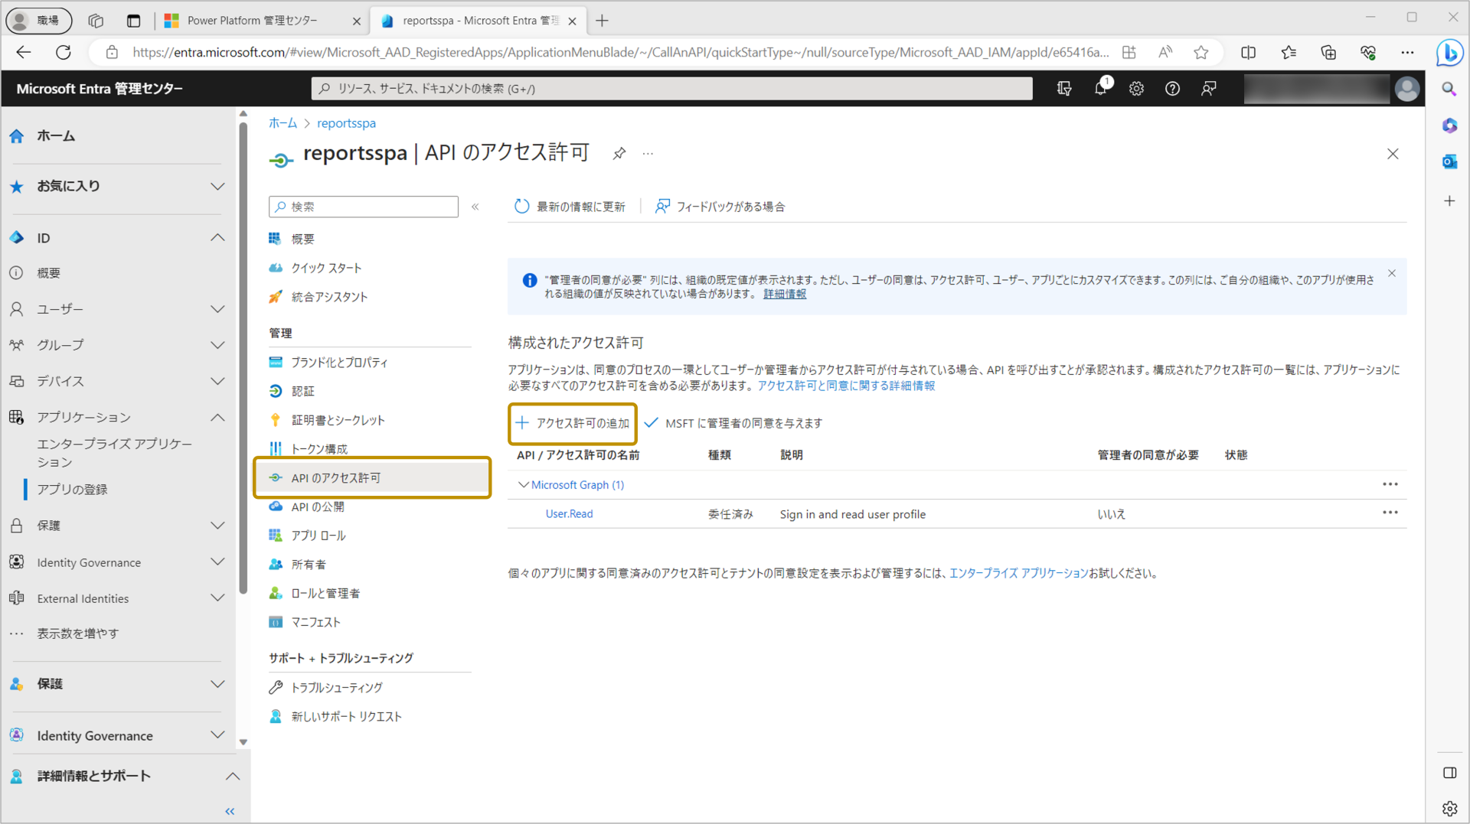Add this page to favorites star
Image resolution: width=1470 pixels, height=824 pixels.
(x=1201, y=53)
